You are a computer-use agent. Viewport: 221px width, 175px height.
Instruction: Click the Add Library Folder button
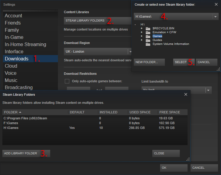(26, 153)
